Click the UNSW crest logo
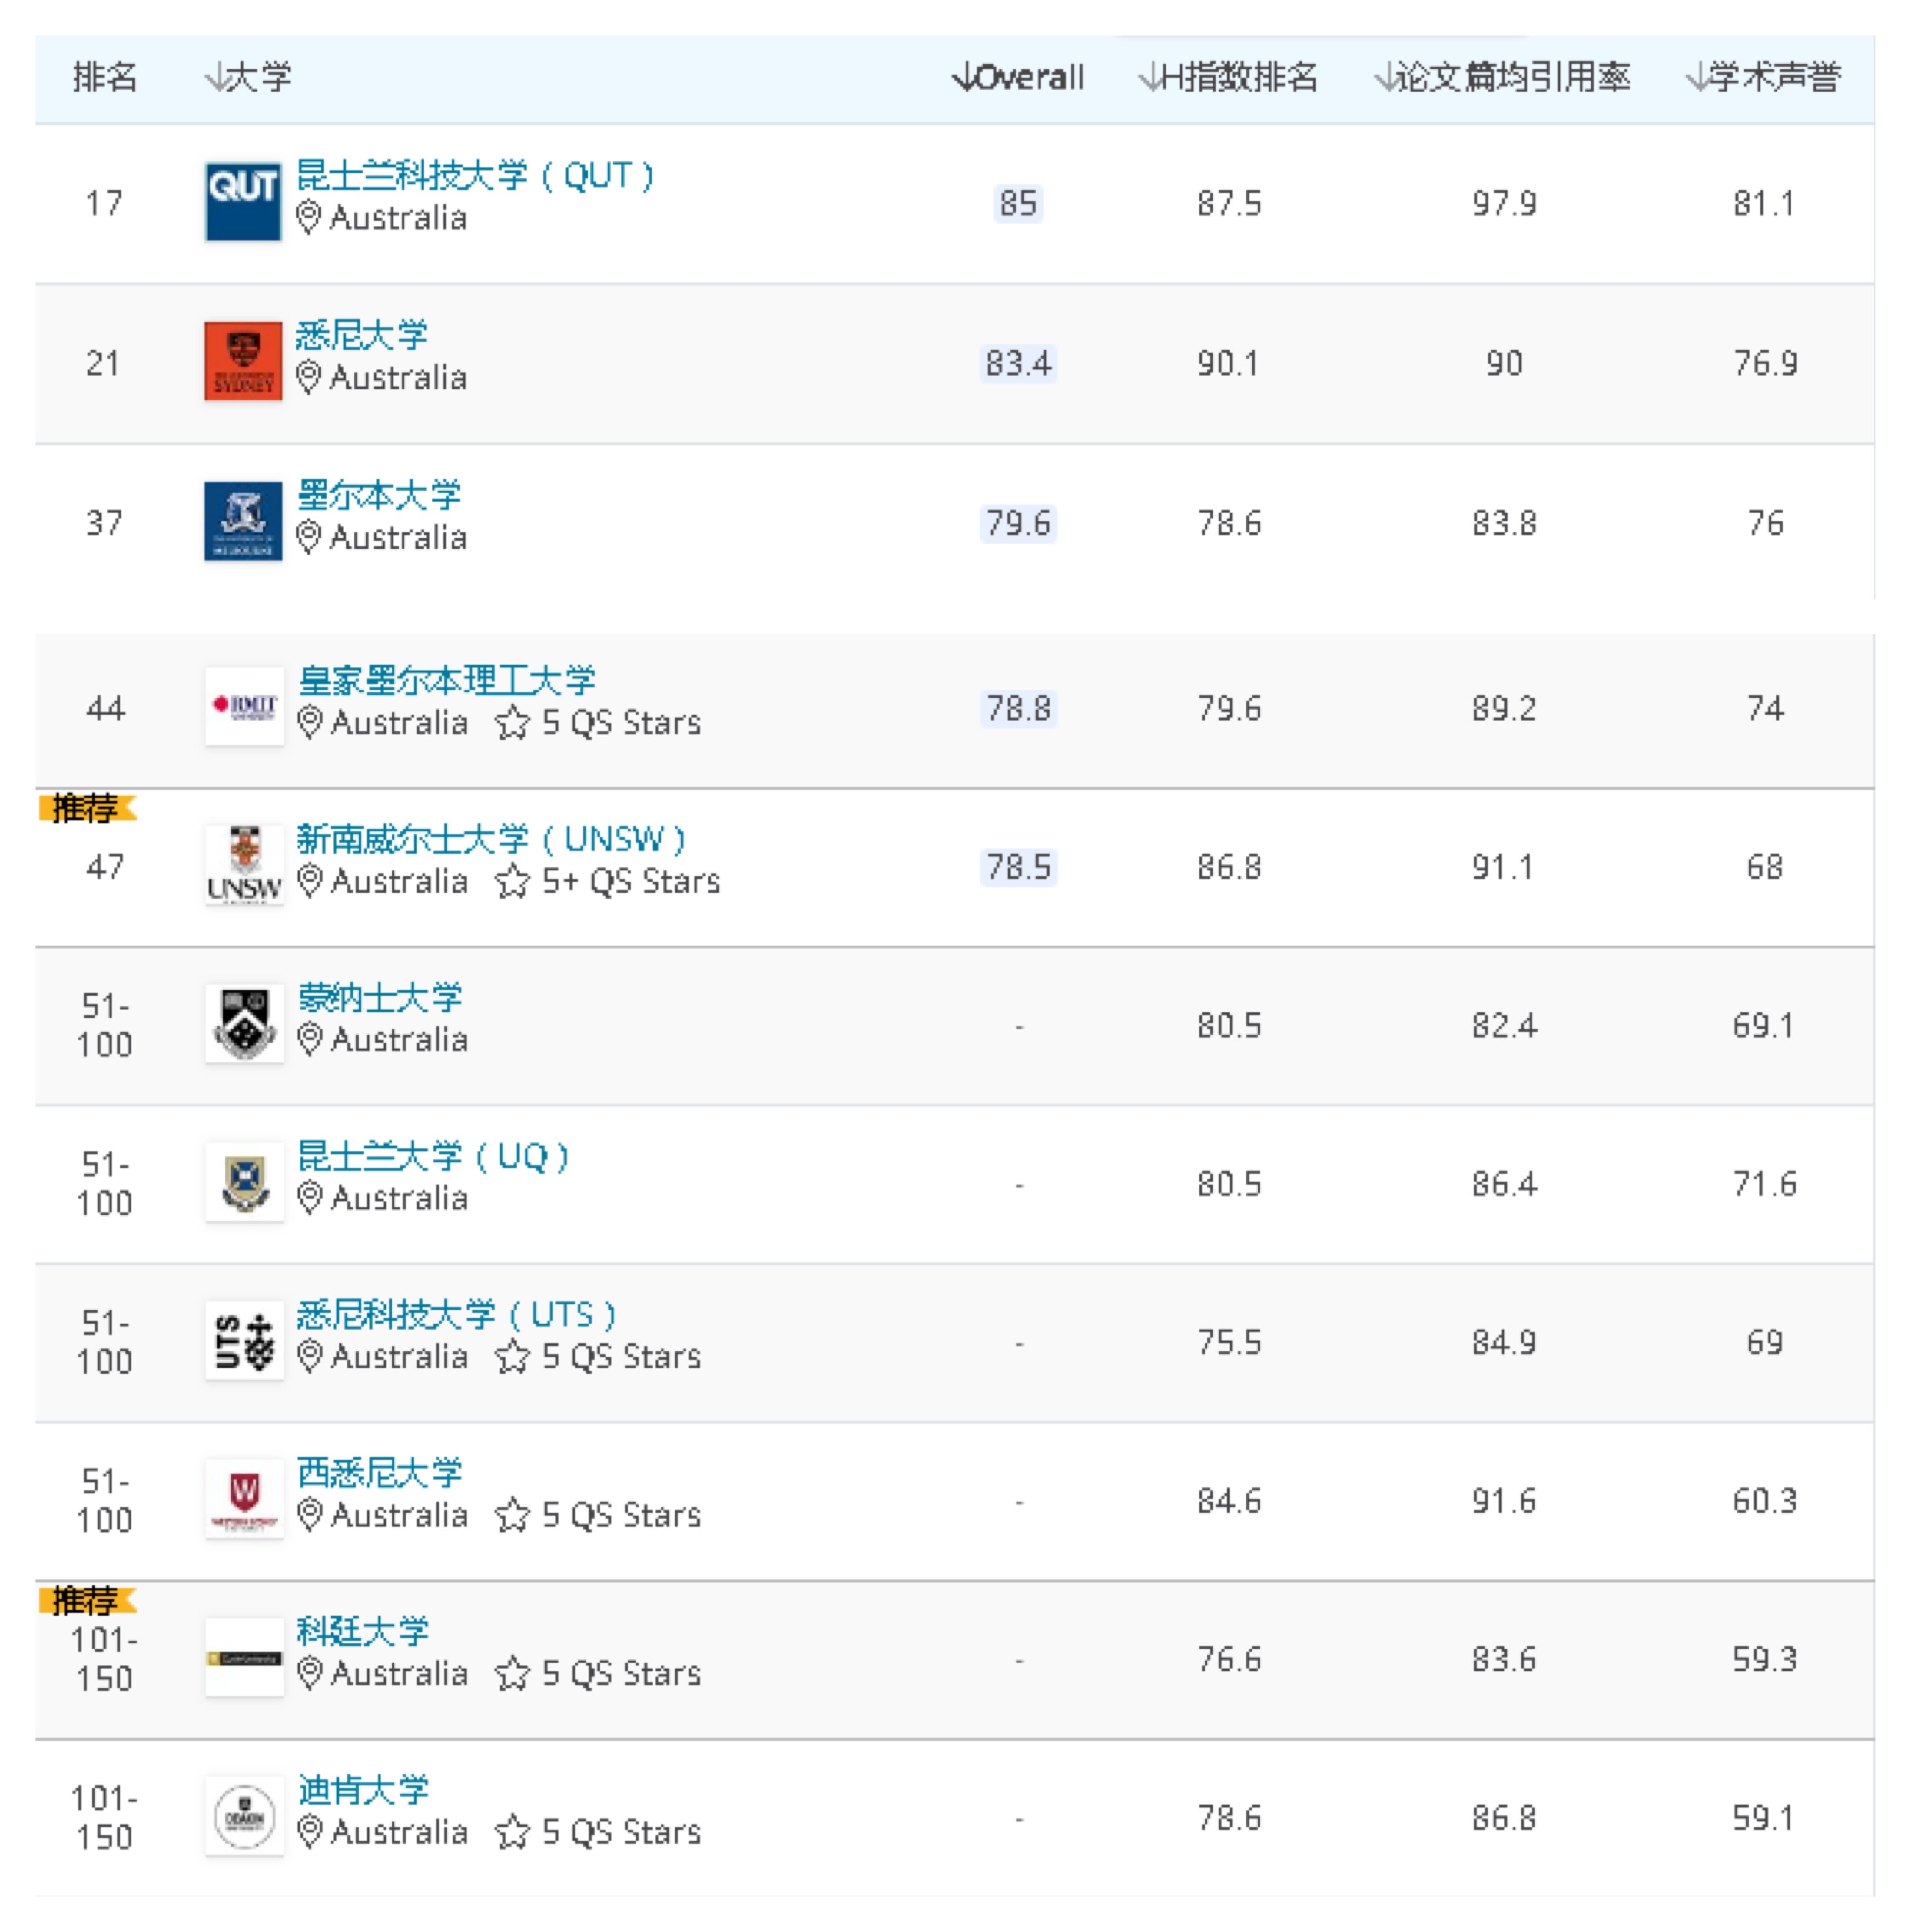The image size is (1911, 1932). [x=244, y=865]
